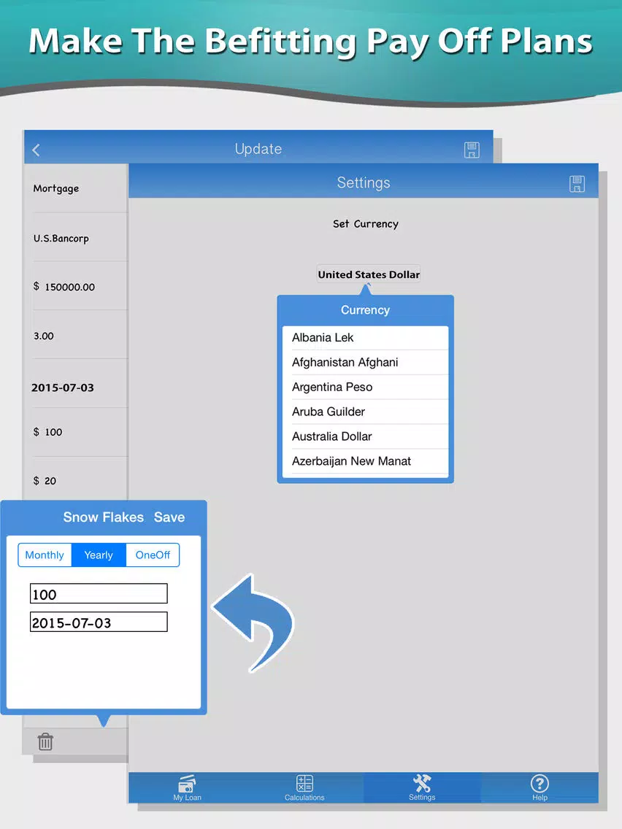The image size is (622, 829).
Task: Switch to the Settings tab
Action: pos(422,787)
